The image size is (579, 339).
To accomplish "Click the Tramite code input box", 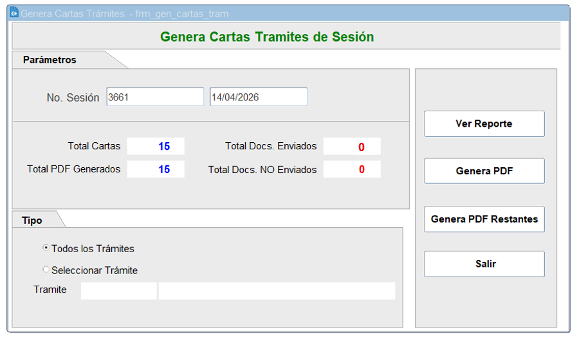I will (118, 291).
